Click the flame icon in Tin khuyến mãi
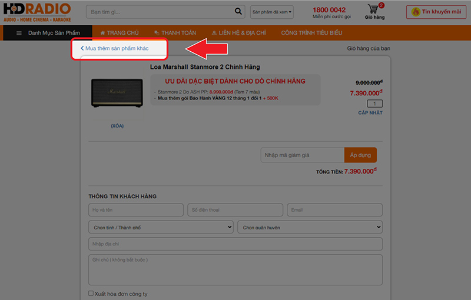 click(x=416, y=12)
